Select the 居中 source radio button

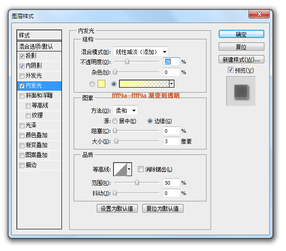pyautogui.click(x=115, y=121)
